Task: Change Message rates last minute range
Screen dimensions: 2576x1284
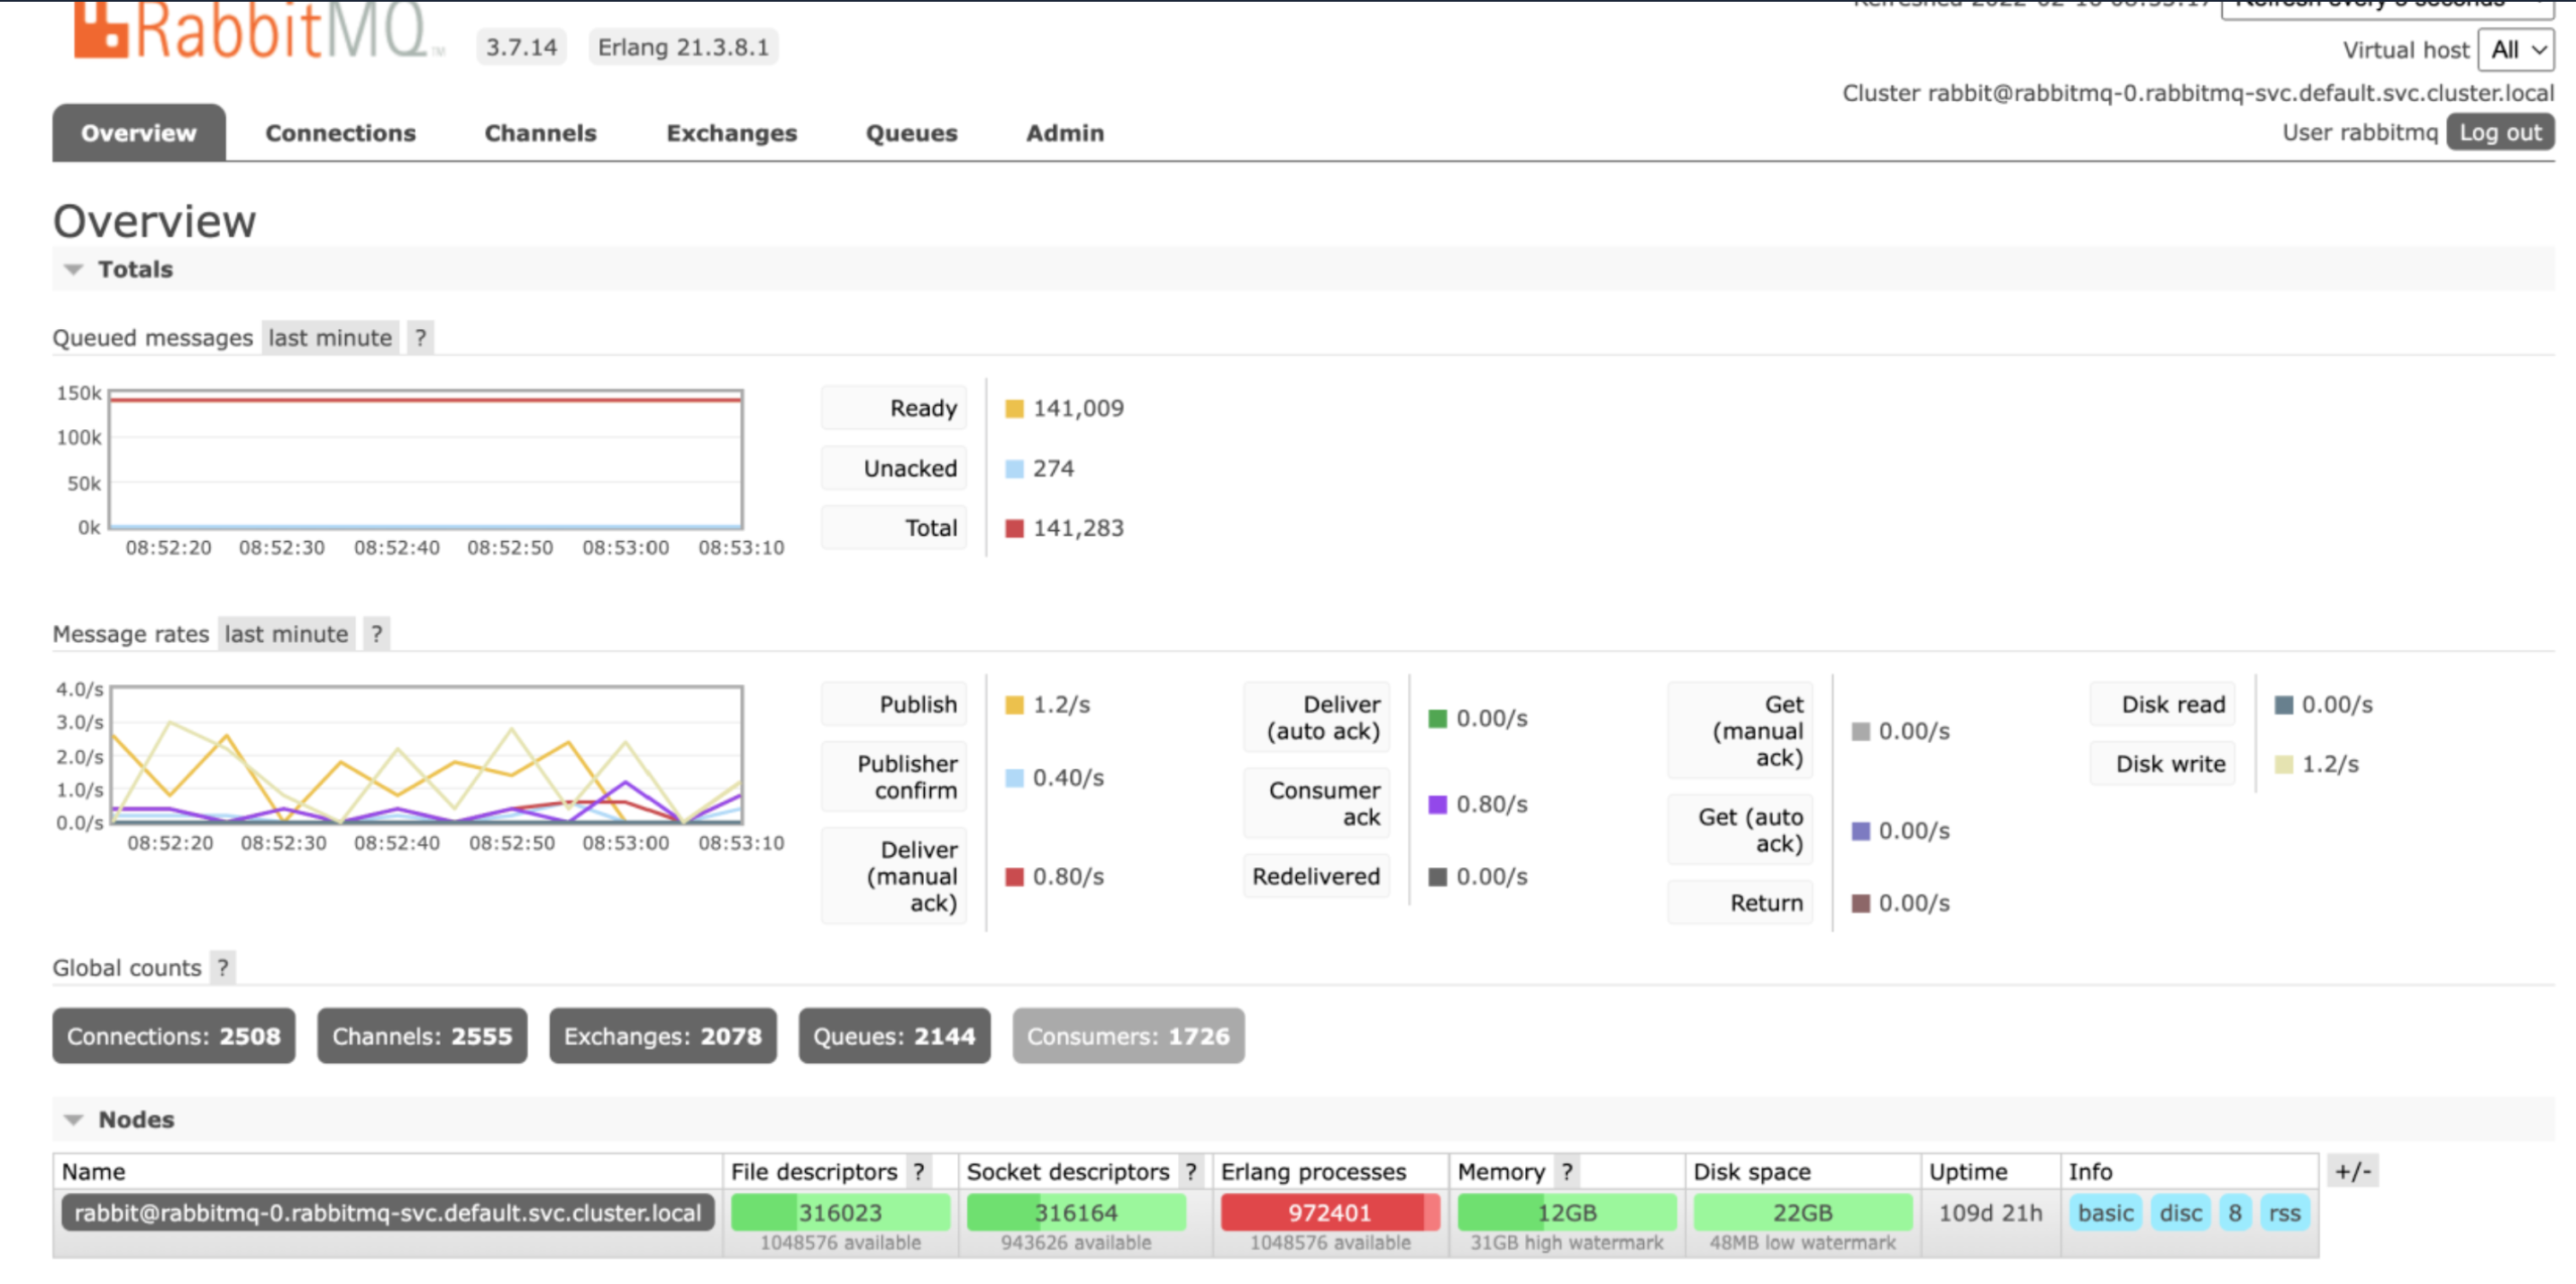Action: 286,634
